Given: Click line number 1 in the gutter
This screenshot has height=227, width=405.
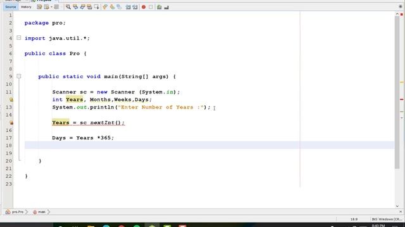Looking at the screenshot, I should tap(10, 15).
